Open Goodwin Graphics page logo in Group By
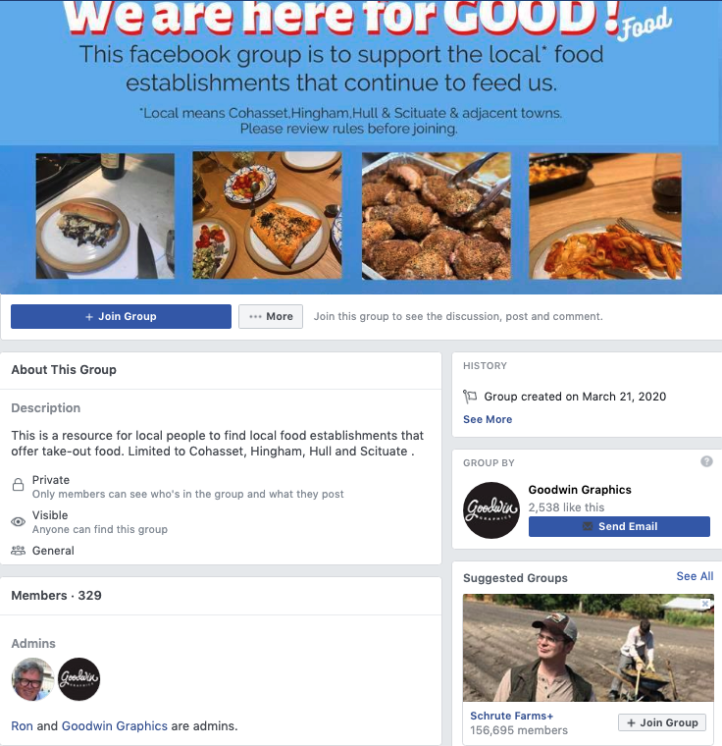Image resolution: width=722 pixels, height=746 pixels. tap(491, 510)
